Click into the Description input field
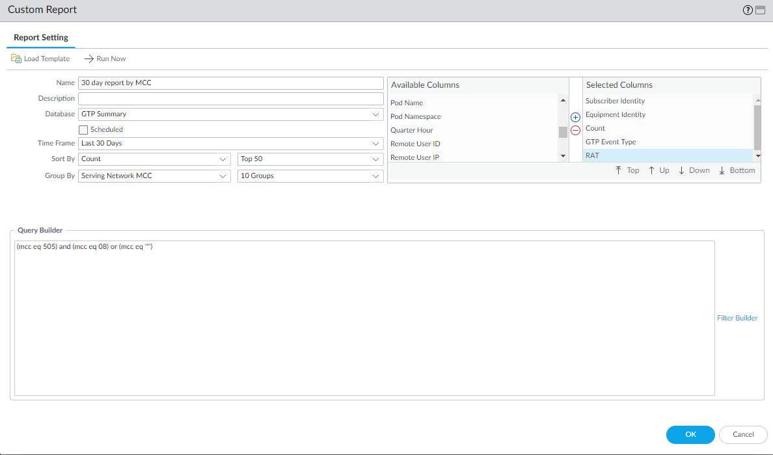 pyautogui.click(x=230, y=99)
